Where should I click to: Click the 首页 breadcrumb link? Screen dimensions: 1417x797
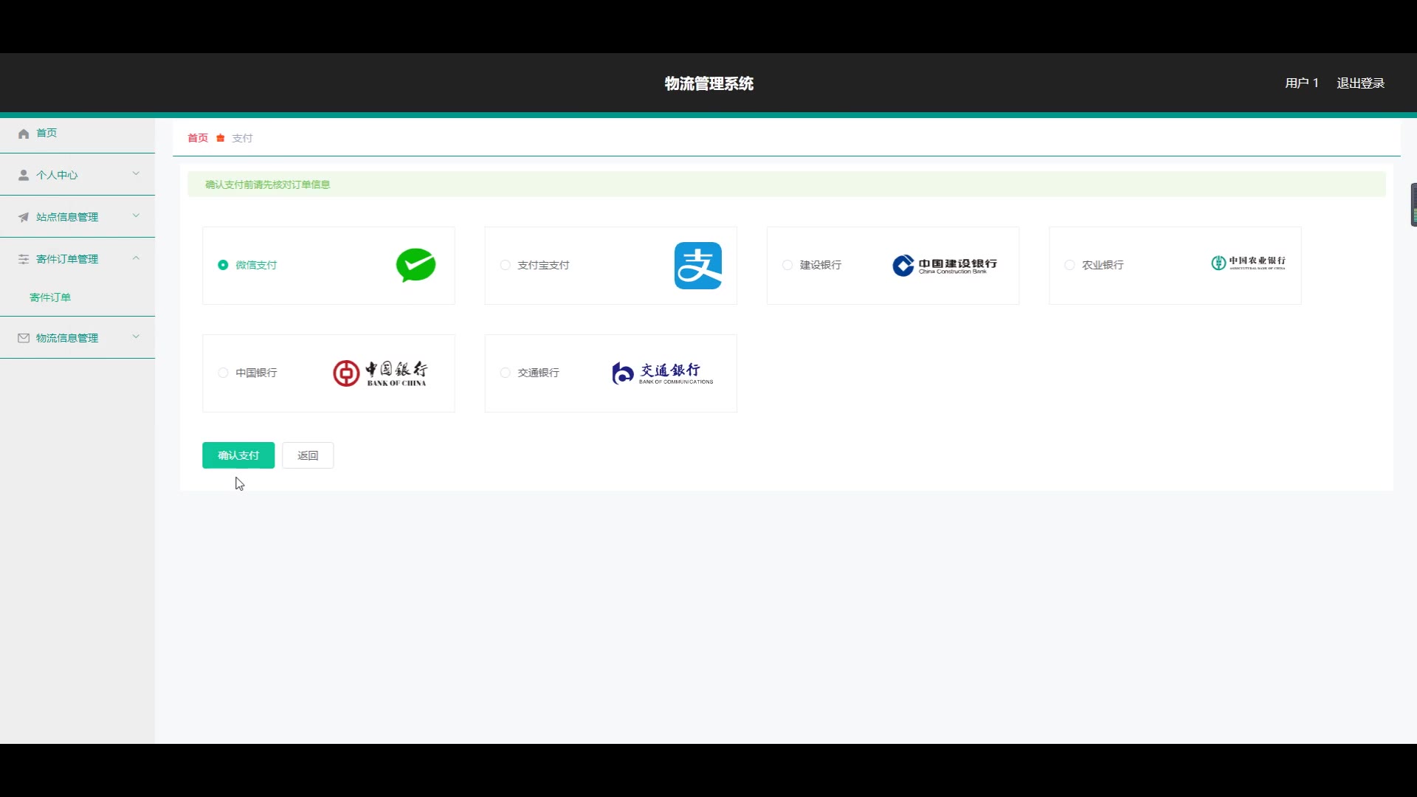tap(198, 138)
